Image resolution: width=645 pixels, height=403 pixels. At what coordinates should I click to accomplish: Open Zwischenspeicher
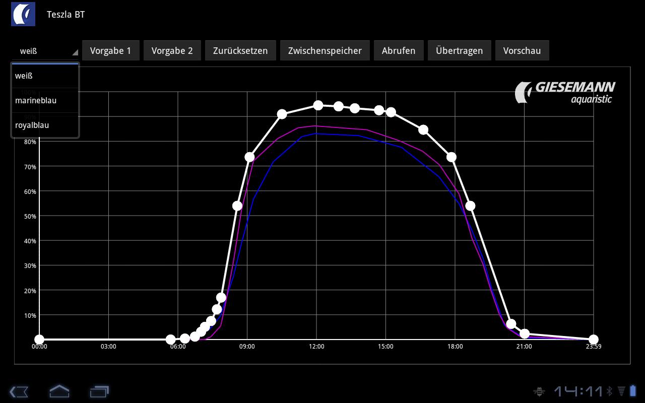(325, 50)
